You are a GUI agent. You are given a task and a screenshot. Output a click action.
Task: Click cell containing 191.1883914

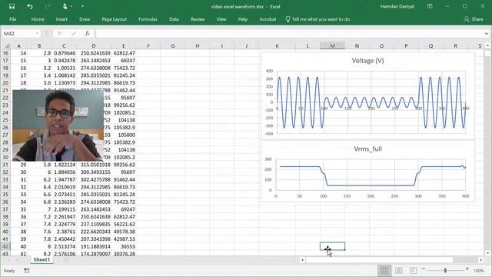94,246
